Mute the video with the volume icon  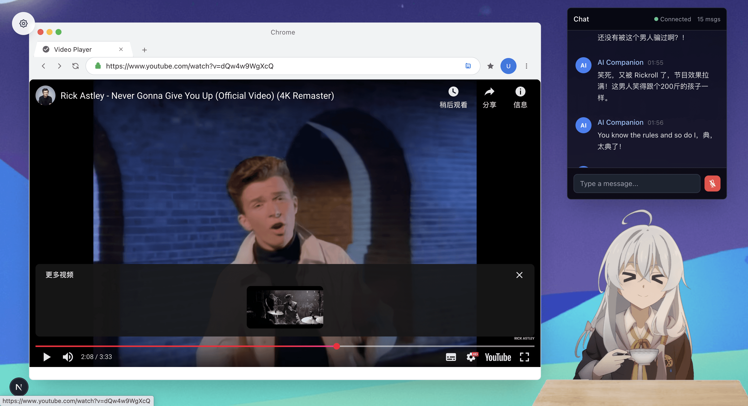(68, 357)
